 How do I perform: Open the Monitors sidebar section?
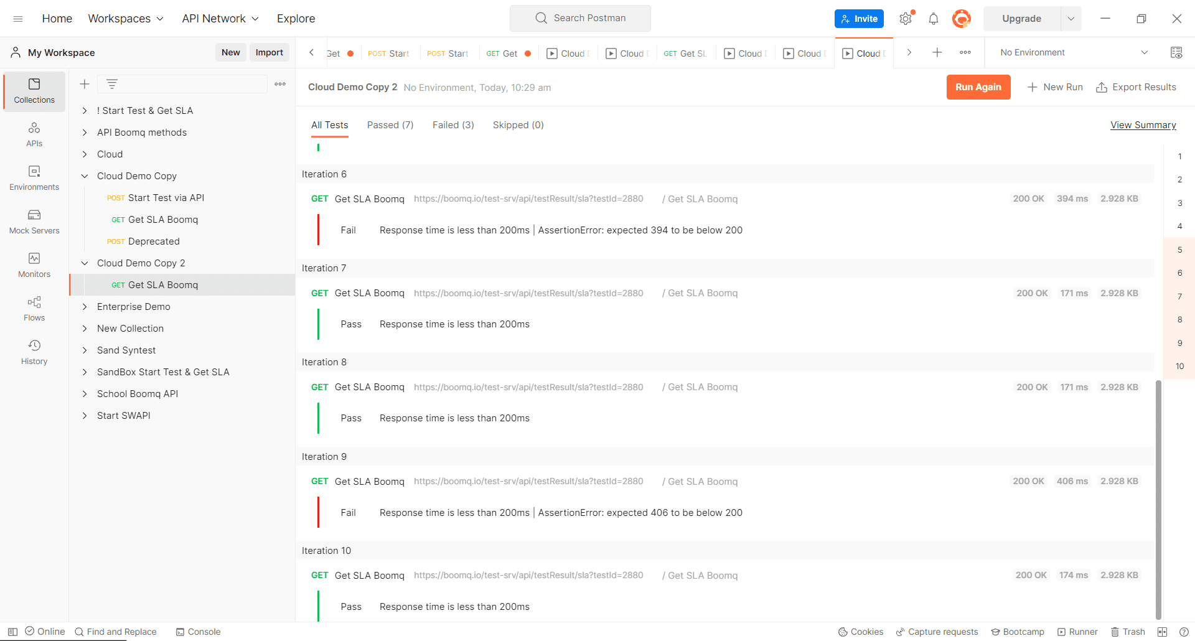(x=34, y=265)
